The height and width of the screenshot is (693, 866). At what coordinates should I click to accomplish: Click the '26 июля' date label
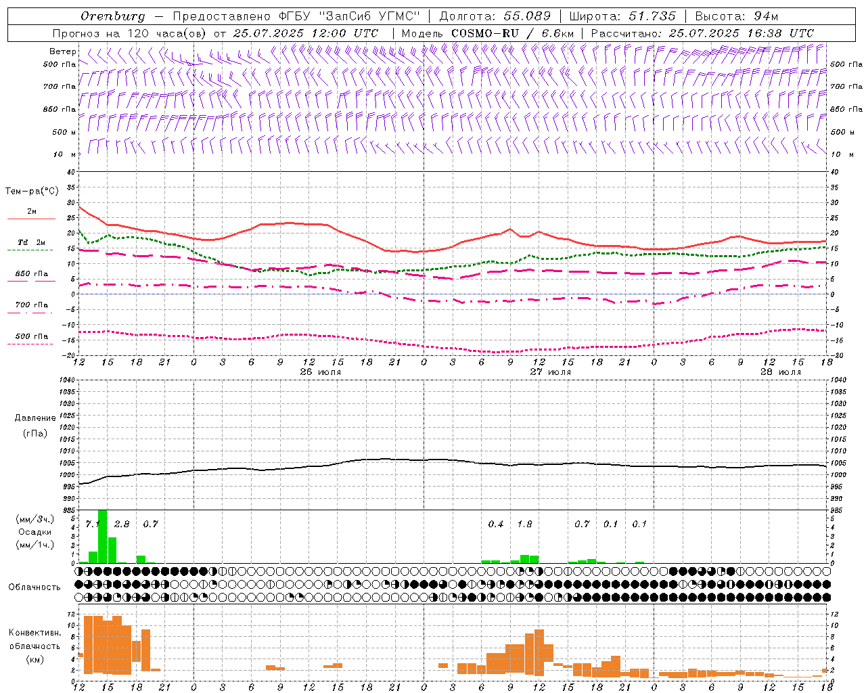tap(321, 372)
